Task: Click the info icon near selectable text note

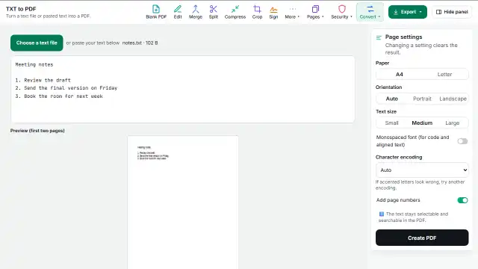Action: coord(381,214)
